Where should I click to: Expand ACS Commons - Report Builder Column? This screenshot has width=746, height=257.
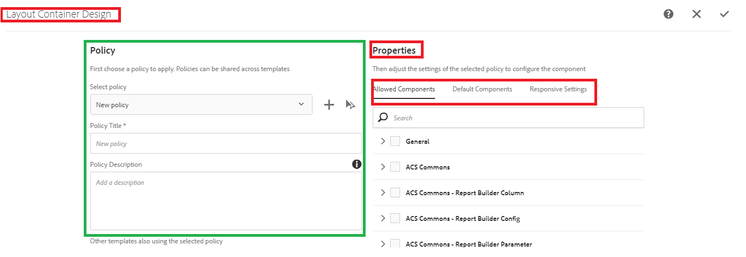383,192
